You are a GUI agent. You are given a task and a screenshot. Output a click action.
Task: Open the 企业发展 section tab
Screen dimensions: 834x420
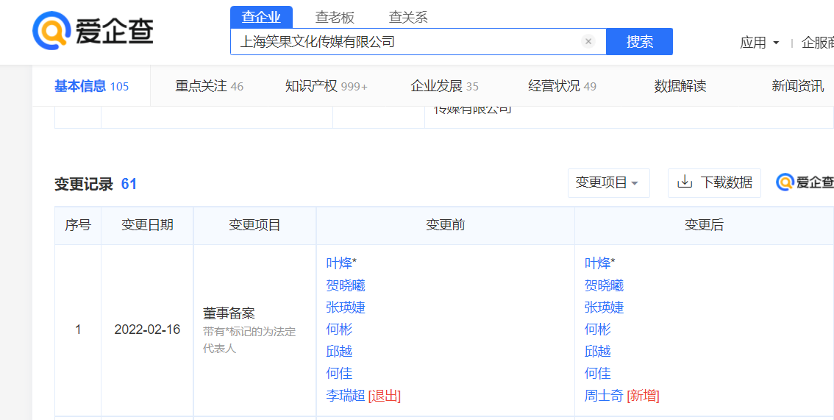pyautogui.click(x=445, y=86)
